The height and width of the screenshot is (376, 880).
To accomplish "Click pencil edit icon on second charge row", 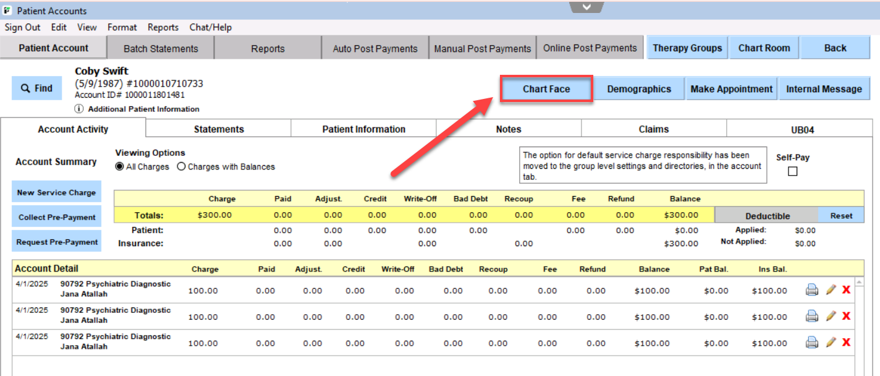I will pyautogui.click(x=831, y=316).
